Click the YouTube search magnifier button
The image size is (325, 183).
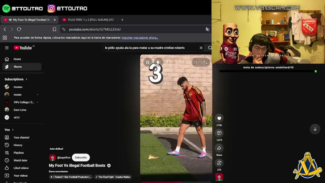click(x=210, y=48)
